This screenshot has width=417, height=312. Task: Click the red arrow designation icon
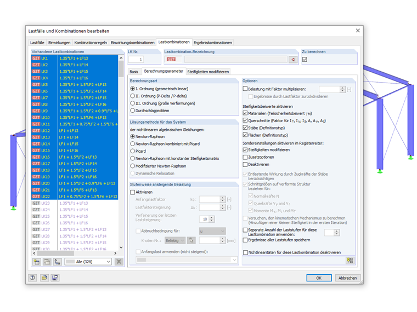[293, 60]
